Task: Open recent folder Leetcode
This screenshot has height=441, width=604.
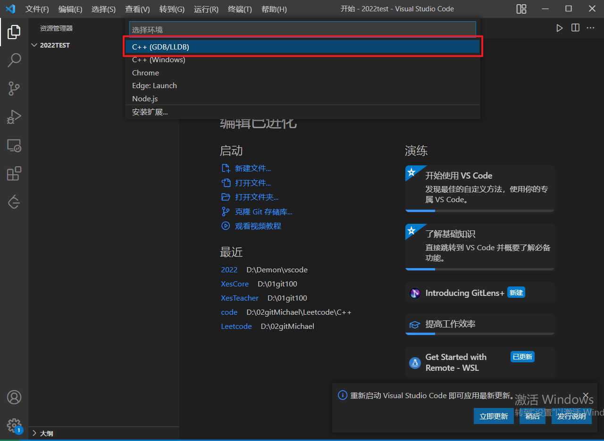Action: [236, 327]
